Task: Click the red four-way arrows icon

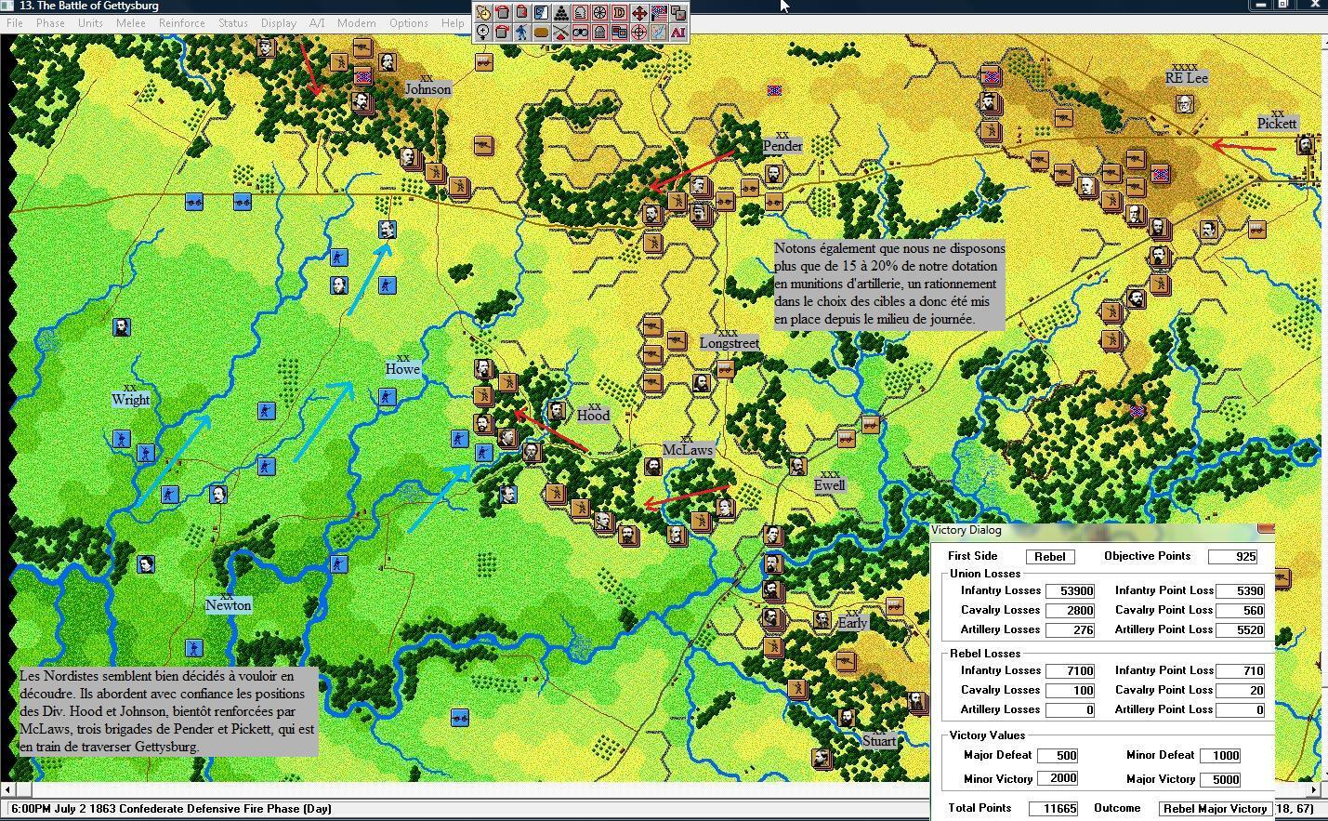Action: [x=639, y=13]
